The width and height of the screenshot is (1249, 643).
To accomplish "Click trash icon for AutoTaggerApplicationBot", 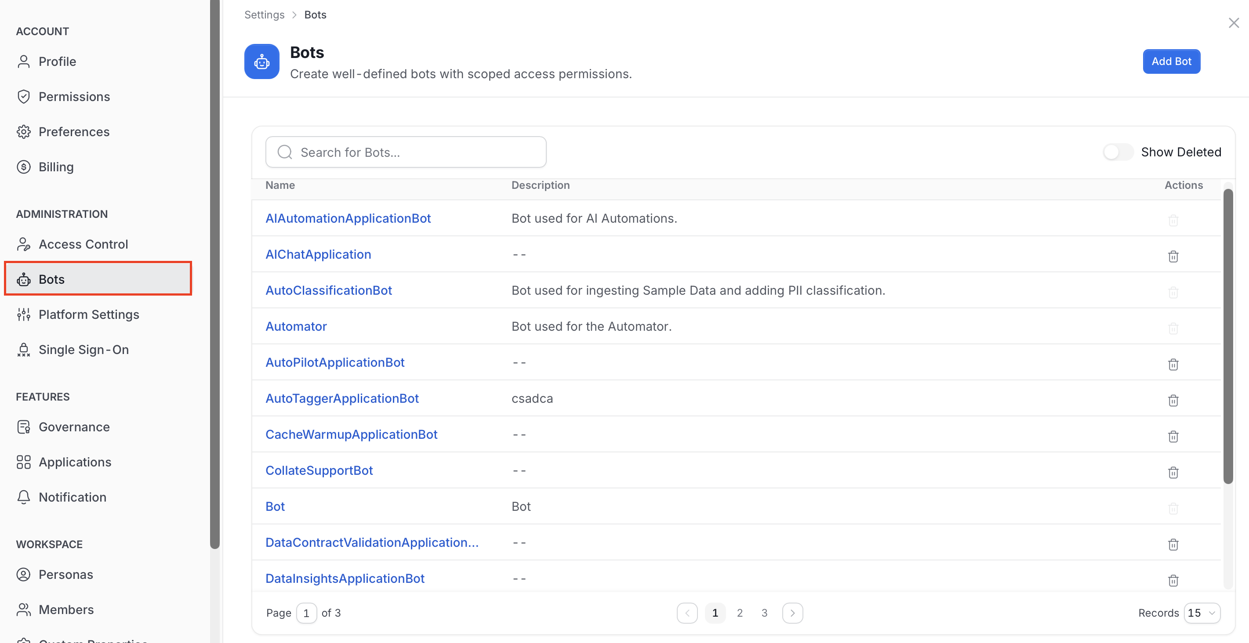I will [x=1173, y=400].
